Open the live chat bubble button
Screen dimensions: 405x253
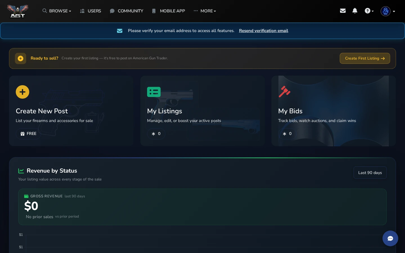[390, 238]
